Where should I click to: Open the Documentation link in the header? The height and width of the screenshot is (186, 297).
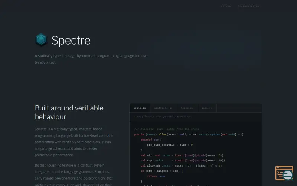point(248,6)
